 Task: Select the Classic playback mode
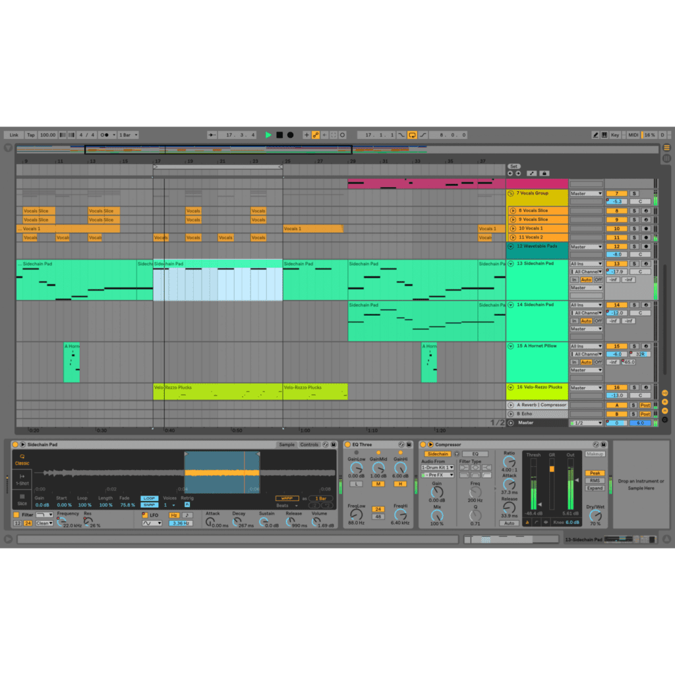pyautogui.click(x=22, y=459)
